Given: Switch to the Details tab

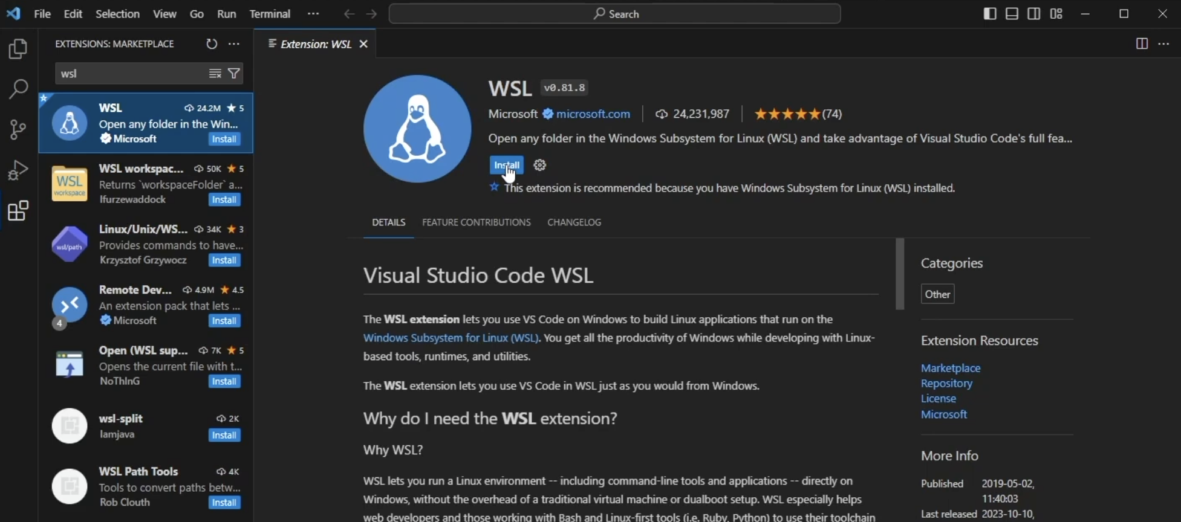Looking at the screenshot, I should click(389, 222).
